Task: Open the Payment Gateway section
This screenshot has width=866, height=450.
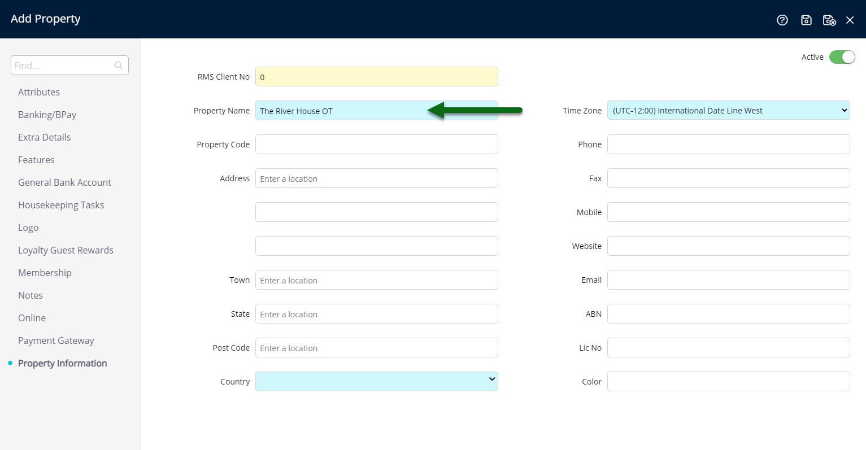Action: click(x=56, y=340)
